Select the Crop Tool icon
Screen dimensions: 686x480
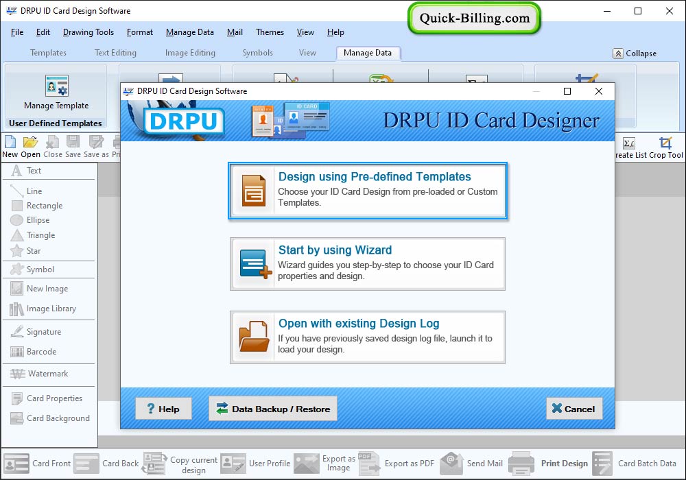(x=665, y=143)
